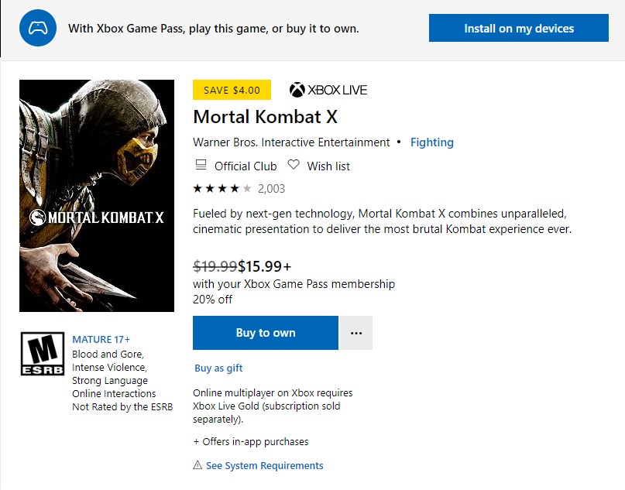Open the See System Requirements link

tap(264, 465)
